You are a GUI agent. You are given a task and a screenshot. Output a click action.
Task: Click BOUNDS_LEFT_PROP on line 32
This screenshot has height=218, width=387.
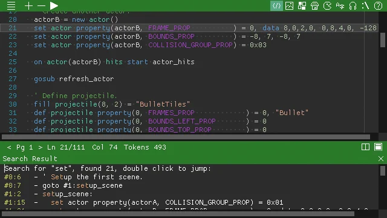click(182, 121)
